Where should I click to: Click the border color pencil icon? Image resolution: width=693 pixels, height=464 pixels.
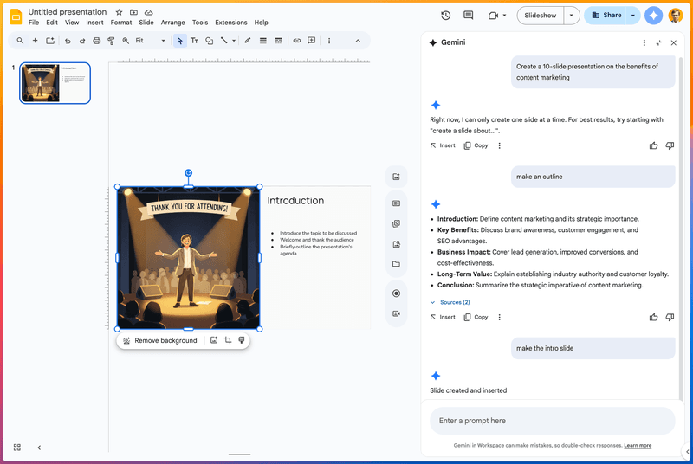point(248,41)
